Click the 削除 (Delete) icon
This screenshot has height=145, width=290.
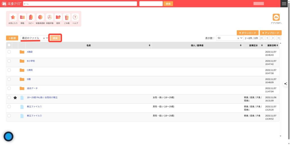click(58, 17)
